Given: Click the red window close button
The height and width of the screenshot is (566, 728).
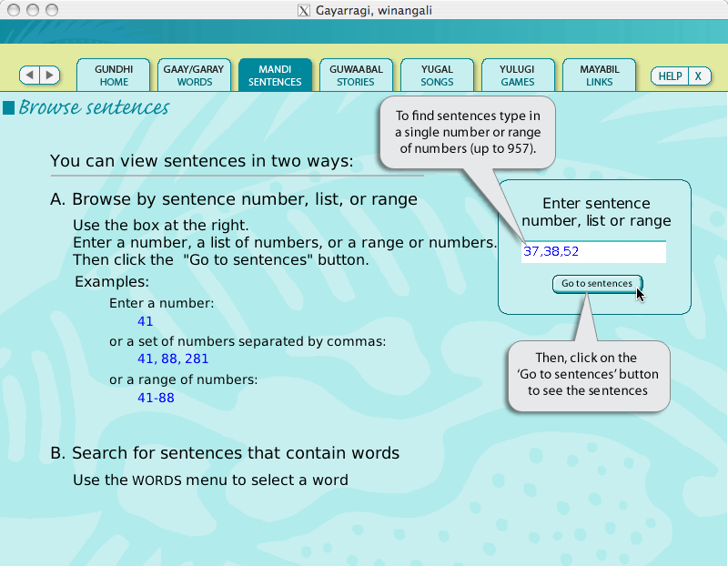Looking at the screenshot, I should point(13,10).
